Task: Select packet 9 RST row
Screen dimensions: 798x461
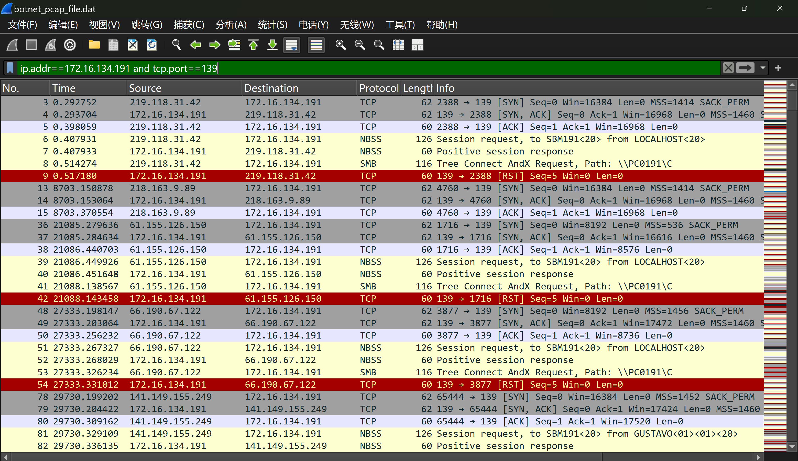Action: [x=380, y=176]
